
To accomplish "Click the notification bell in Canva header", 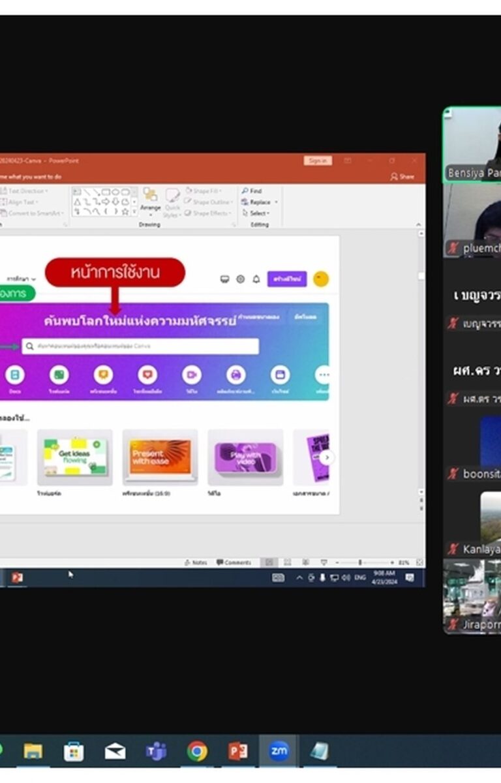I will coord(256,279).
